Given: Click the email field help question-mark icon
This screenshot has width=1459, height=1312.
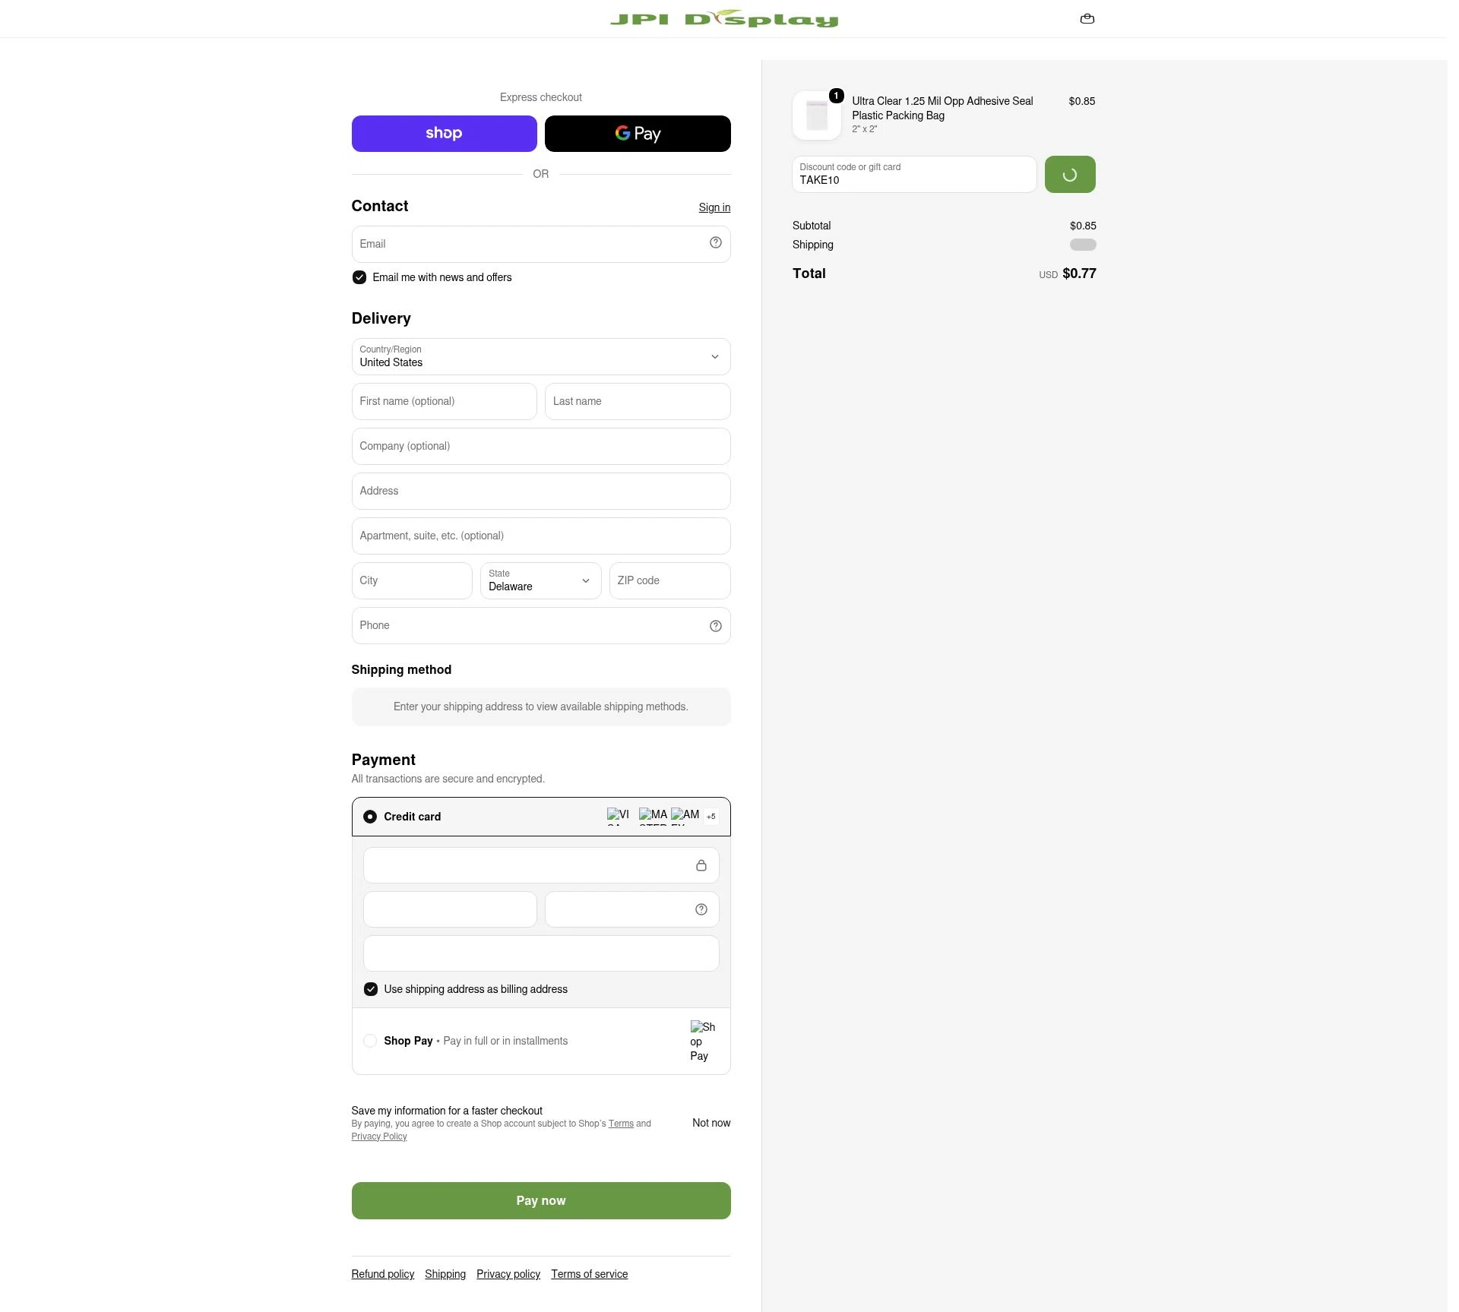Looking at the screenshot, I should [x=715, y=242].
